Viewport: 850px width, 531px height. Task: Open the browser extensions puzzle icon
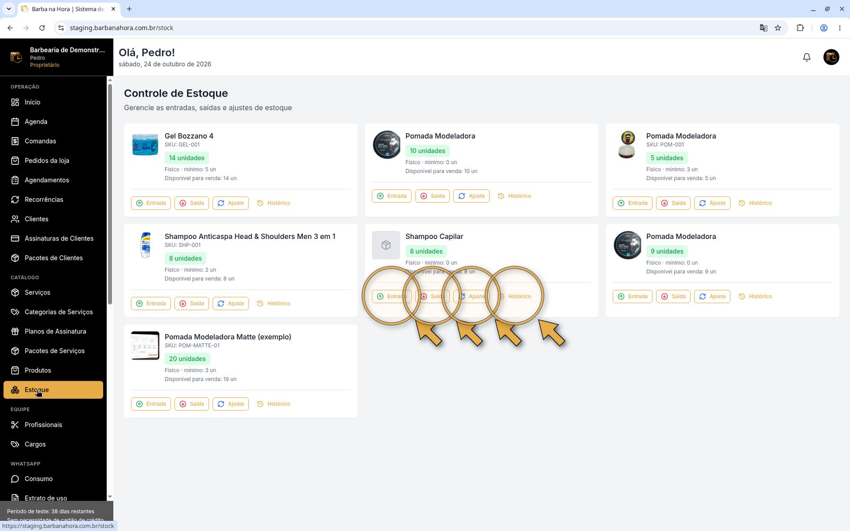[x=800, y=28]
